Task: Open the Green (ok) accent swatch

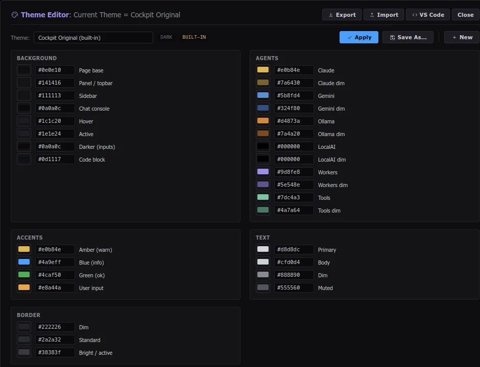Action: (24, 275)
